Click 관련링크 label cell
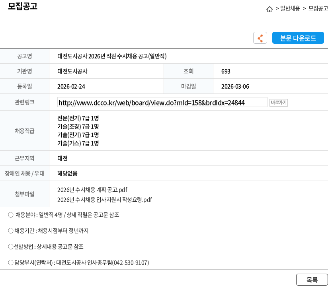This screenshot has height=286, width=328. pyautogui.click(x=24, y=102)
